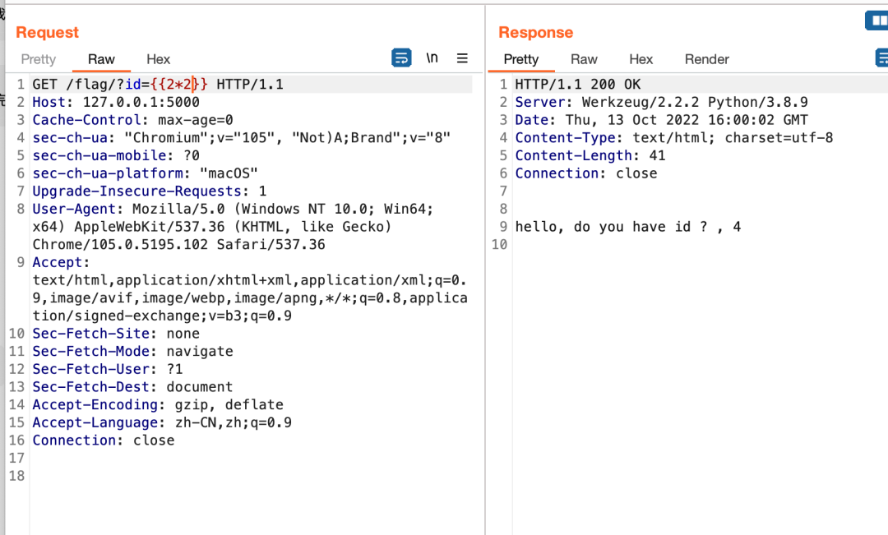This screenshot has width=888, height=535.
Task: Click the response Connection: close line
Action: click(x=586, y=173)
